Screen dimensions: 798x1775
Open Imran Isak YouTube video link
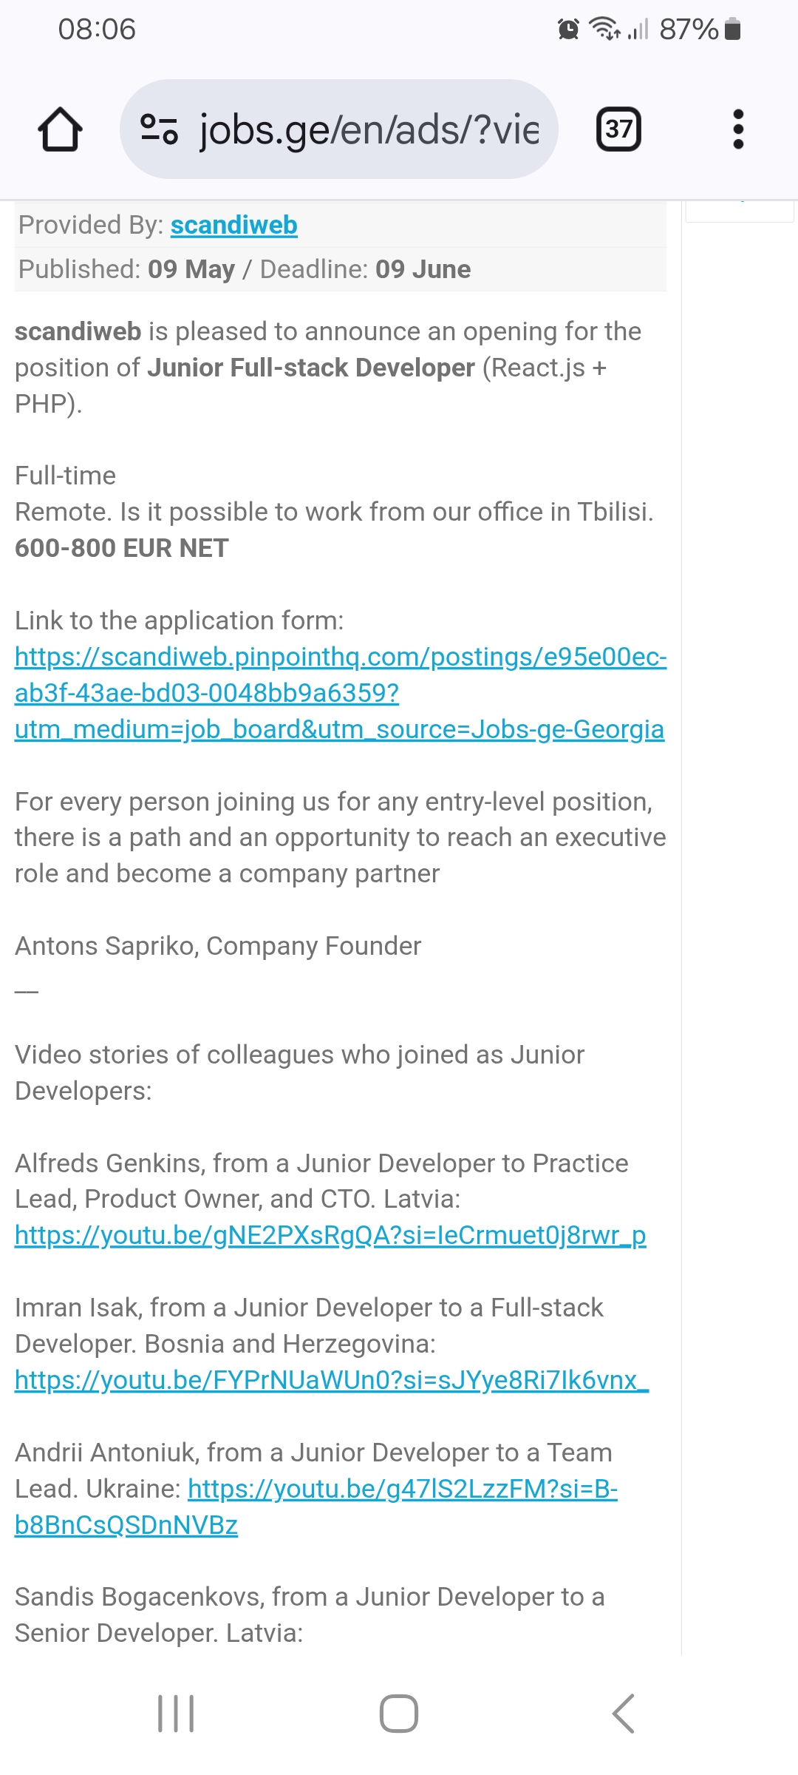[332, 1379]
